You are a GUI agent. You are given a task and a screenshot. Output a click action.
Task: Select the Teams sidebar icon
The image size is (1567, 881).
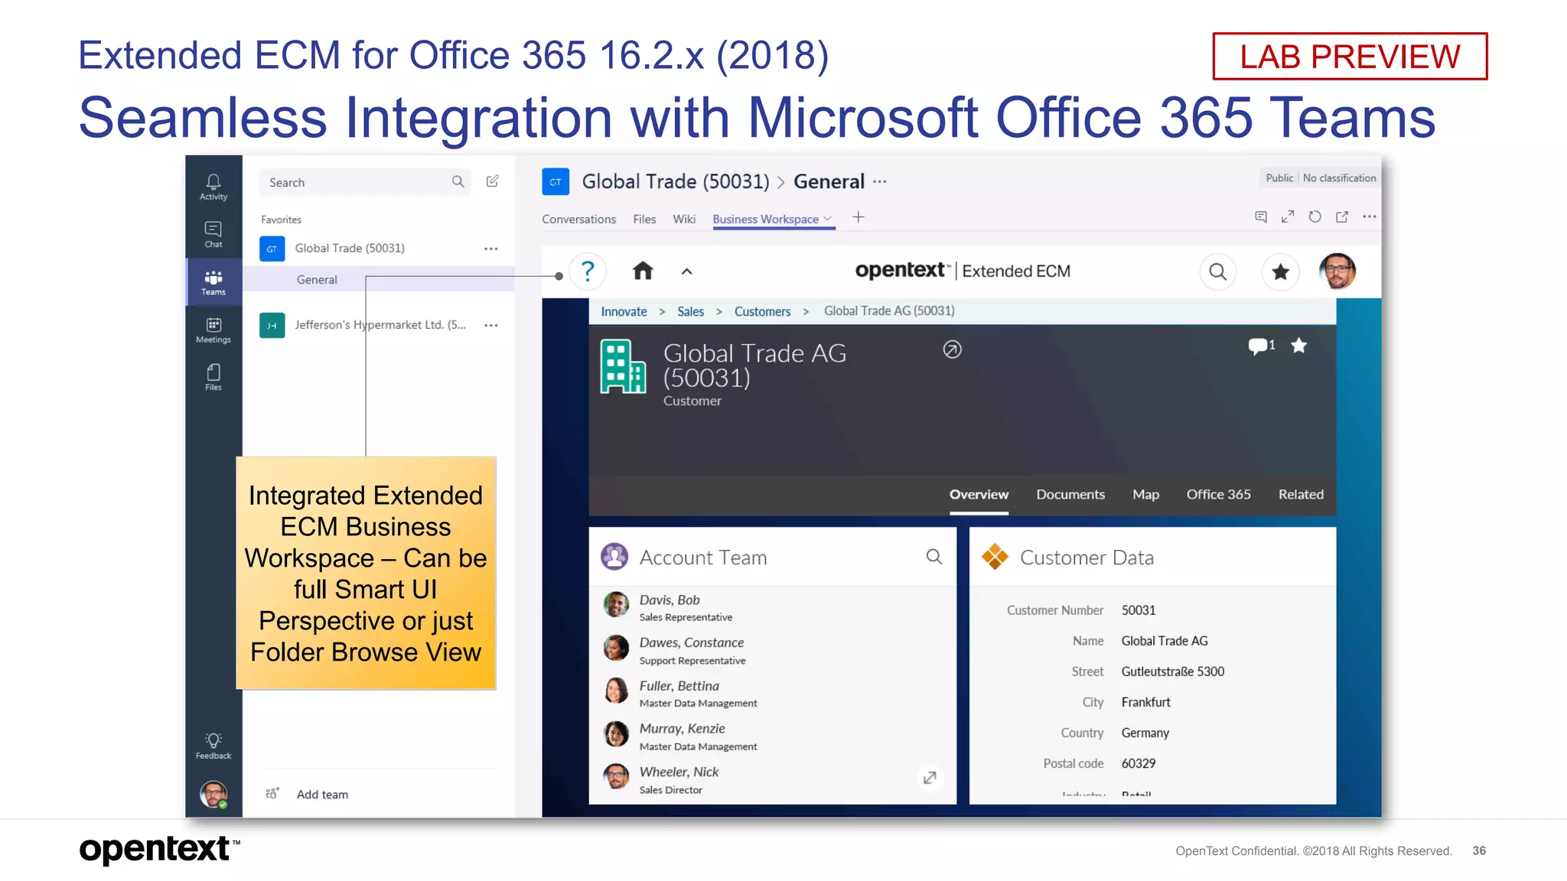pos(213,282)
